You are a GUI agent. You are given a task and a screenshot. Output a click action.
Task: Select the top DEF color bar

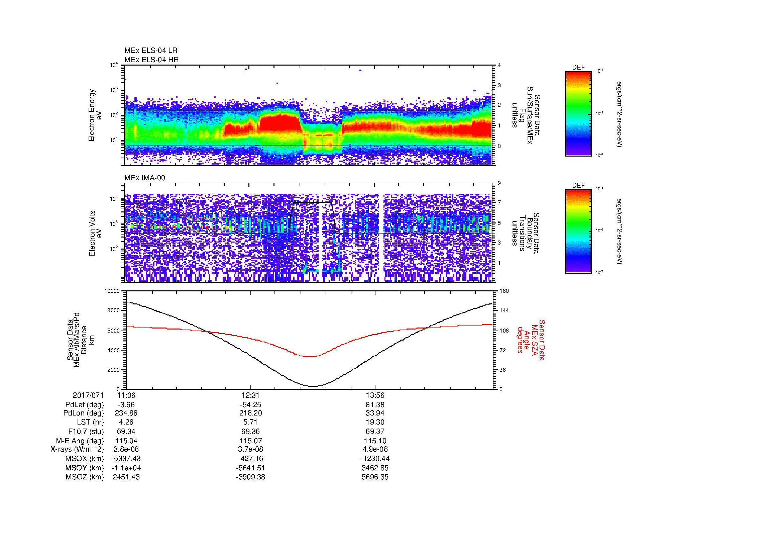coord(578,113)
